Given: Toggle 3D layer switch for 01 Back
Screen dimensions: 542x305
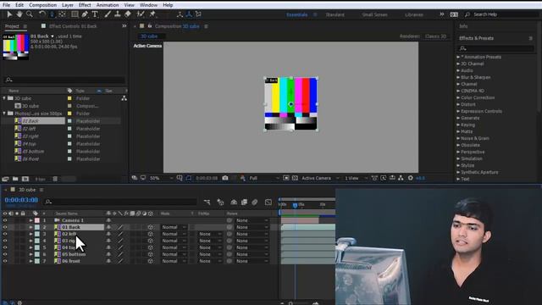Looking at the screenshot, I should point(151,227).
